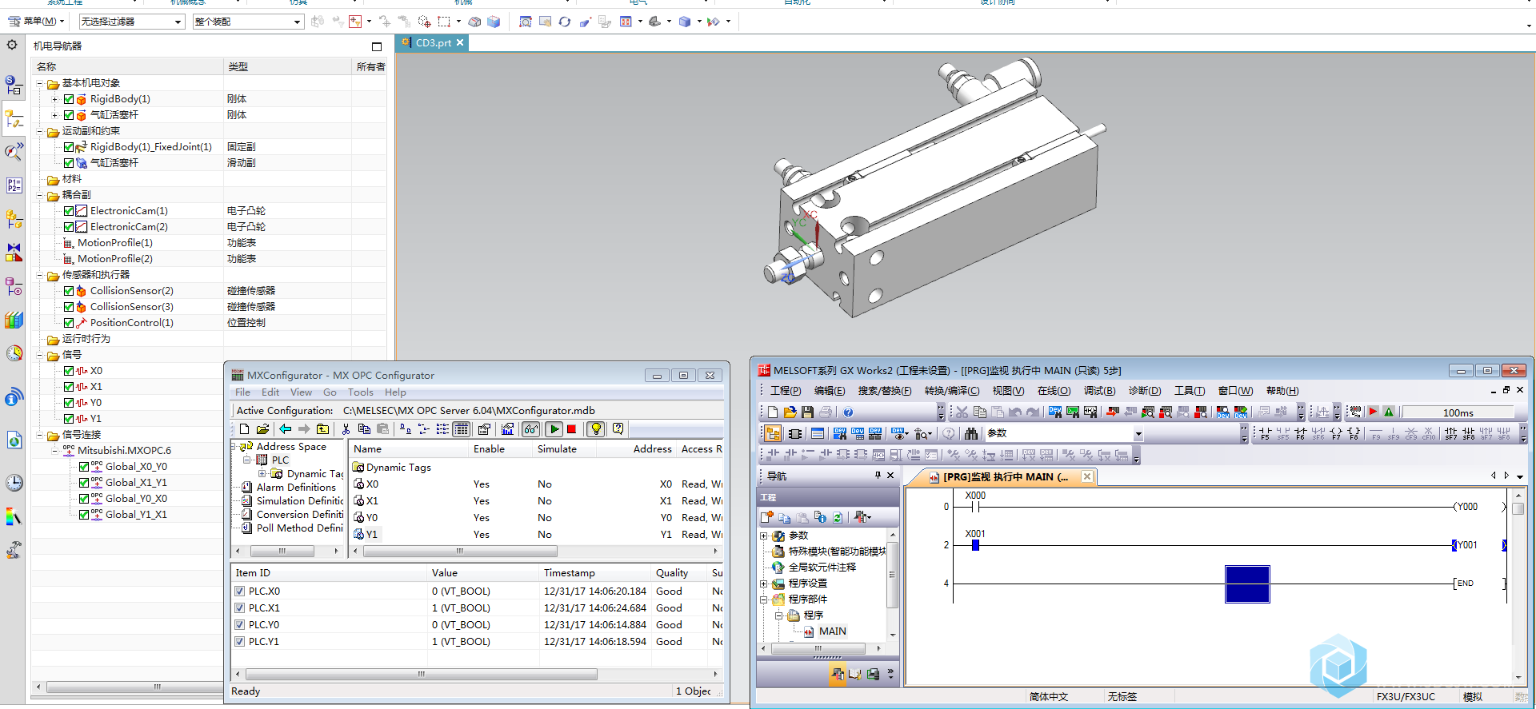Click details view icon in MXConfigurator toolbar
The width and height of the screenshot is (1536, 709).
pos(462,429)
